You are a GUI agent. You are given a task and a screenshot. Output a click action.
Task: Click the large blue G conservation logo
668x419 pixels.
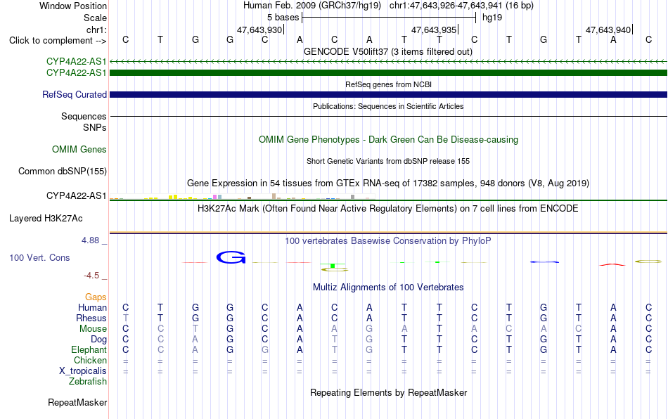(x=231, y=257)
